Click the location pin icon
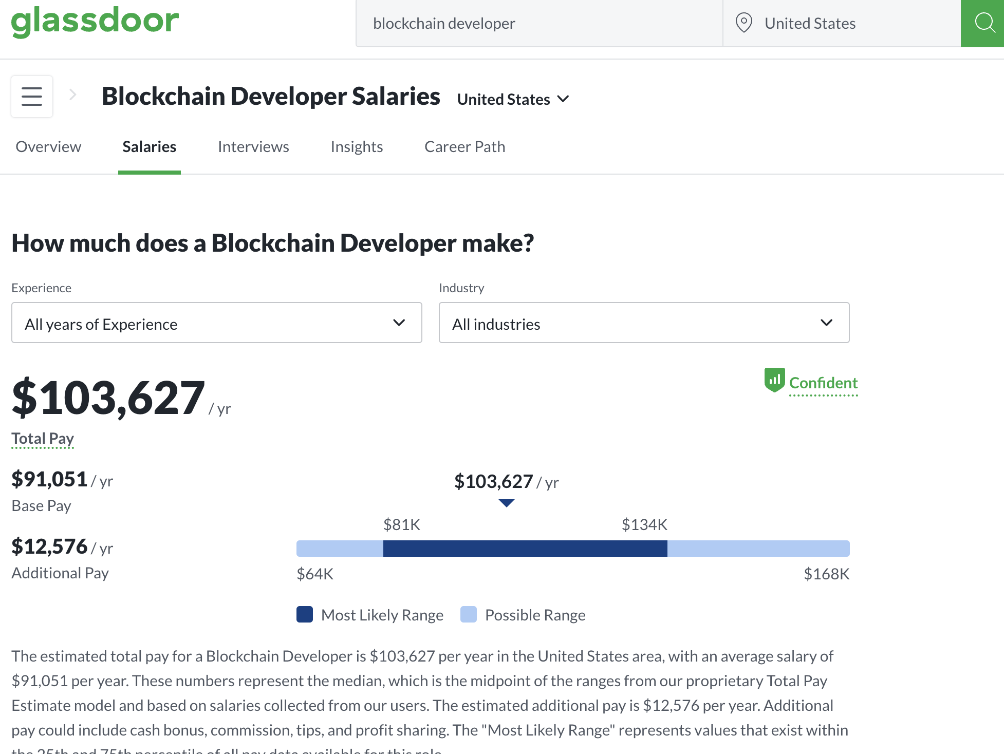The image size is (1004, 754). pos(743,23)
